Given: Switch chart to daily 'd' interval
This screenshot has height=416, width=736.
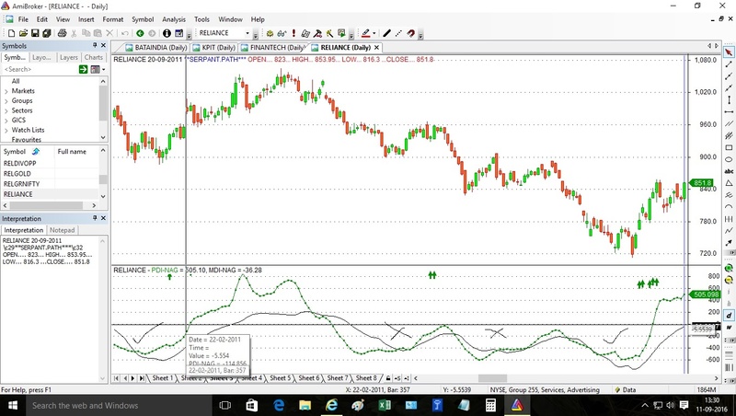Looking at the screenshot, I should [729, 316].
